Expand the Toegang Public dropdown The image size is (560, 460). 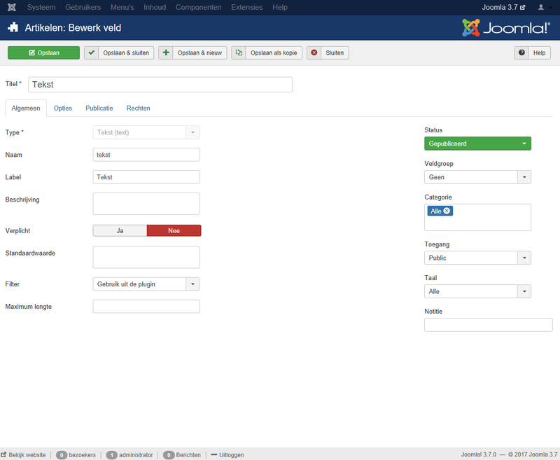pyautogui.click(x=477, y=258)
